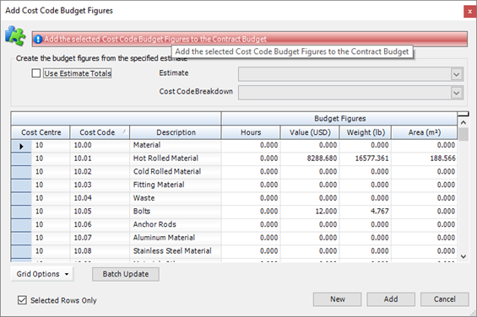Select the Waste description cell

click(176, 198)
